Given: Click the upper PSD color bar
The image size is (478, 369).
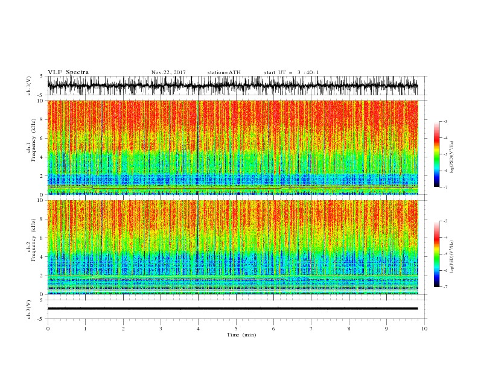Looking at the screenshot, I should tap(436, 154).
